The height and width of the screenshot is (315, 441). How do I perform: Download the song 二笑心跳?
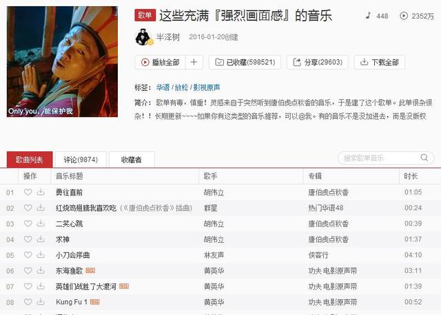click(x=41, y=224)
